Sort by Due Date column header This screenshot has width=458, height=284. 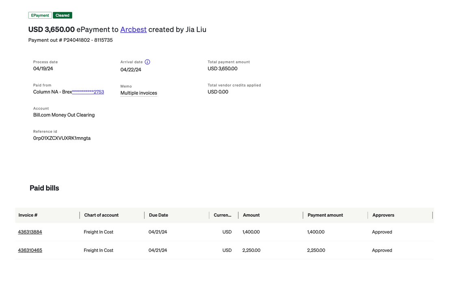click(x=158, y=215)
